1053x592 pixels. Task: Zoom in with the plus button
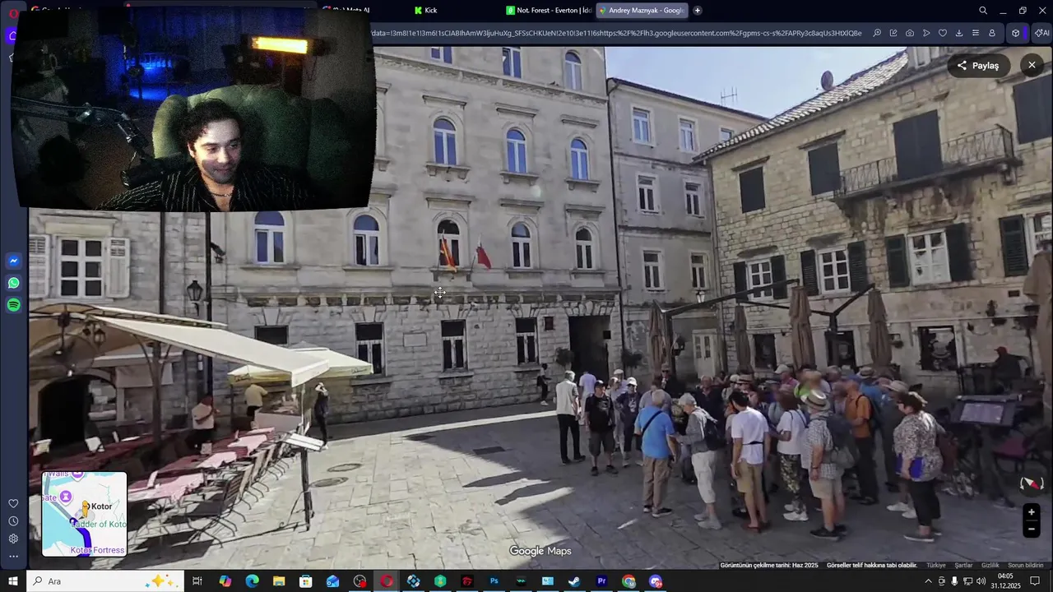tap(1031, 512)
